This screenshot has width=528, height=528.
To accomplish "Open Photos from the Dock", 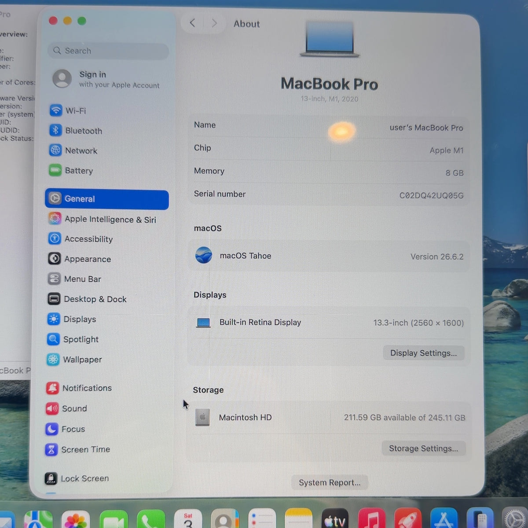I will pyautogui.click(x=76, y=520).
